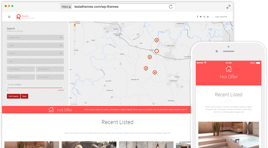The image size is (268, 148).
Task: Click the browser fullscreen expand icon
Action: click(228, 7)
